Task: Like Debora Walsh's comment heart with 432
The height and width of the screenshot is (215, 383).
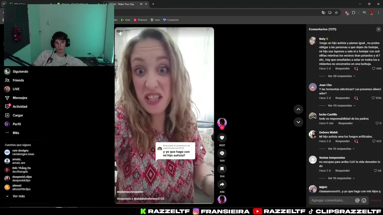Action: pyautogui.click(x=373, y=141)
